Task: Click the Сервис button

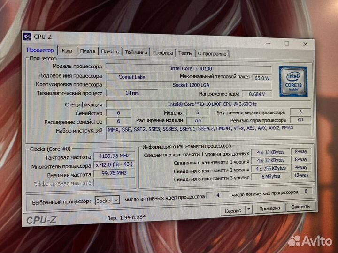Action: (x=233, y=211)
